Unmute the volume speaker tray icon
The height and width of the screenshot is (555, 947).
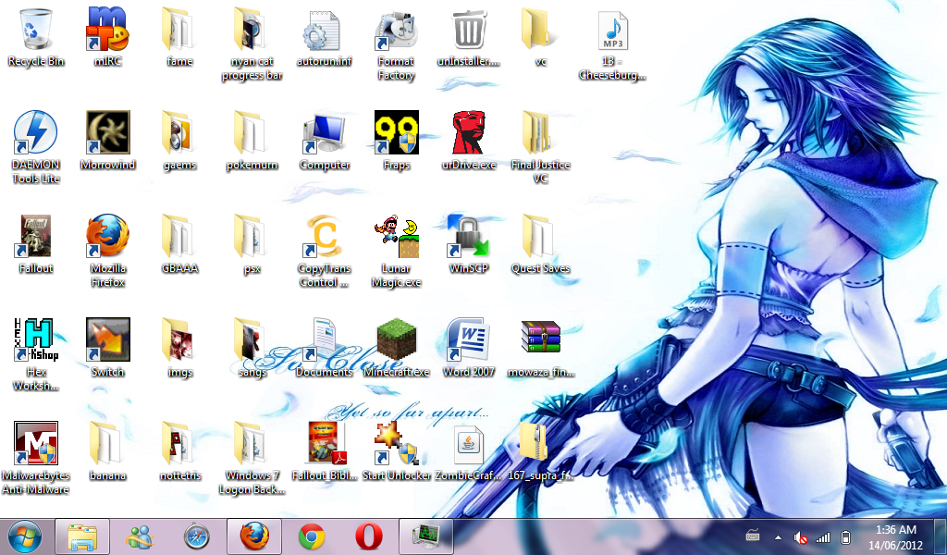click(x=800, y=536)
